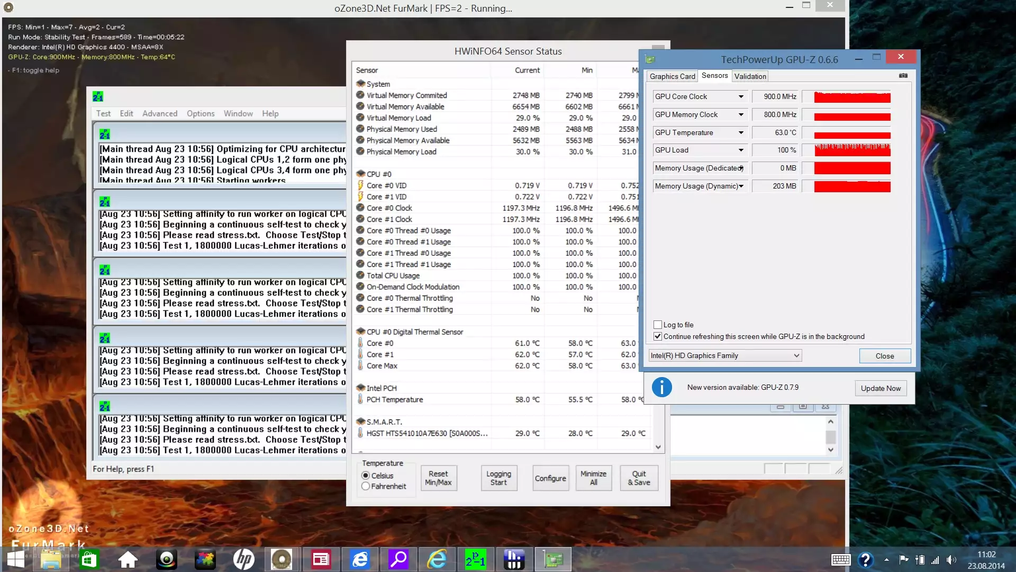Viewport: 1016px width, 572px height.
Task: Open the Prime95 Window menu
Action: click(x=238, y=113)
